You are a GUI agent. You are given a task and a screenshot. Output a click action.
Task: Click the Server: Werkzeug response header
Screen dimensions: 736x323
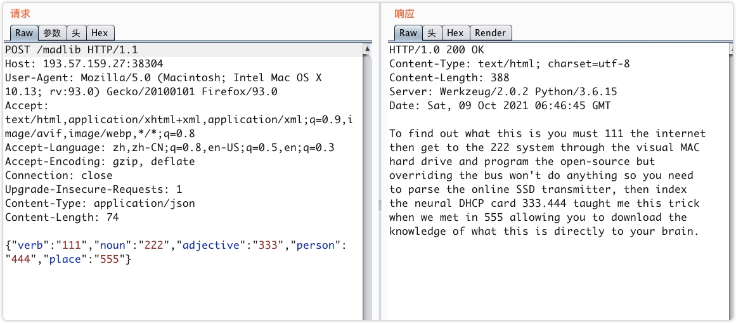503,91
